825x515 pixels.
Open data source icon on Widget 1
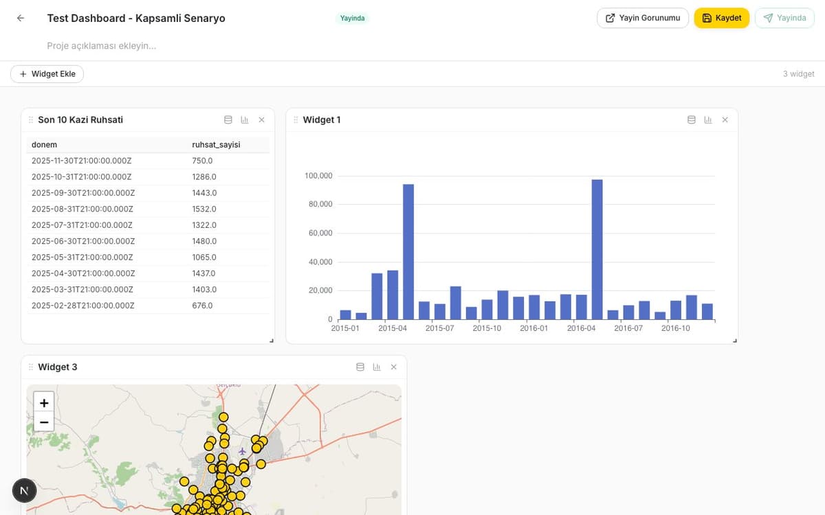(x=692, y=119)
